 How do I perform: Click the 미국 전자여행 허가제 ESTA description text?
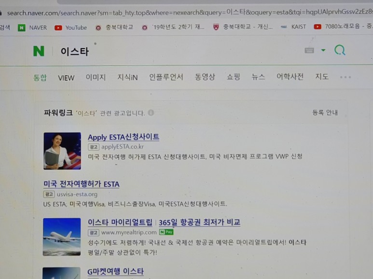pyautogui.click(x=195, y=157)
